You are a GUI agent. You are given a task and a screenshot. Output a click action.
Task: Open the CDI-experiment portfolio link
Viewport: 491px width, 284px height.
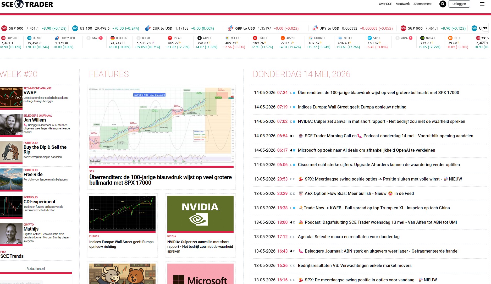[x=39, y=202]
